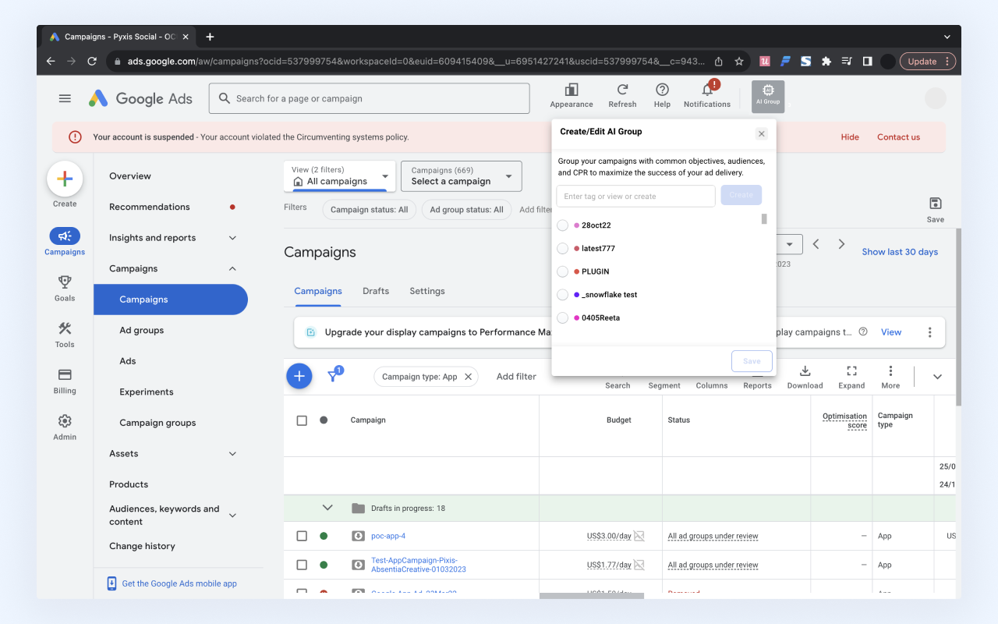Go to next date range arrow

click(x=841, y=244)
